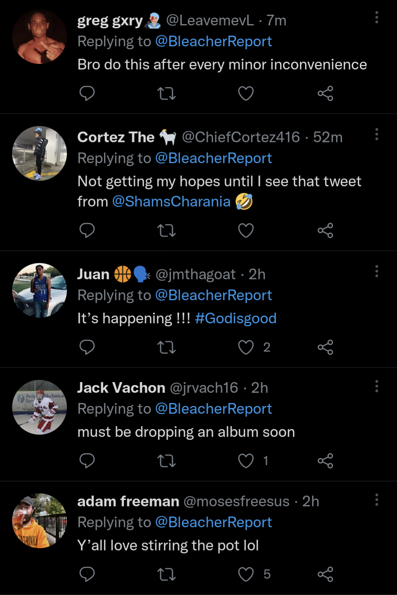The width and height of the screenshot is (397, 595).
Task: Like adam freeman's tweet with 5 likes
Action: point(246,574)
